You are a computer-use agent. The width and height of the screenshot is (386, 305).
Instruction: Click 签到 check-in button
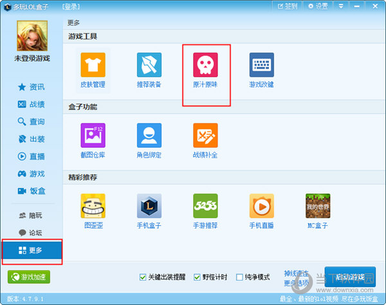point(288,6)
